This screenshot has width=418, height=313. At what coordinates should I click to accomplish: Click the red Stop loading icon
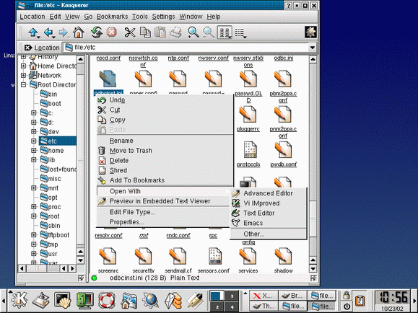click(x=111, y=32)
